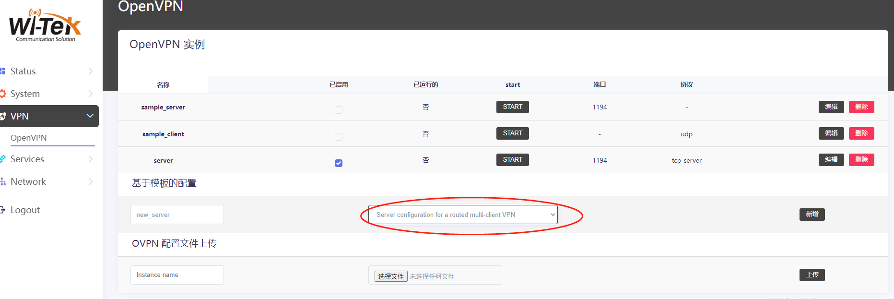Expand the Status menu chevron

90,71
